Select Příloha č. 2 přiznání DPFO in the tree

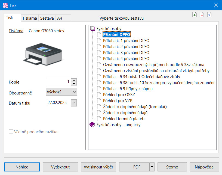[126, 47]
